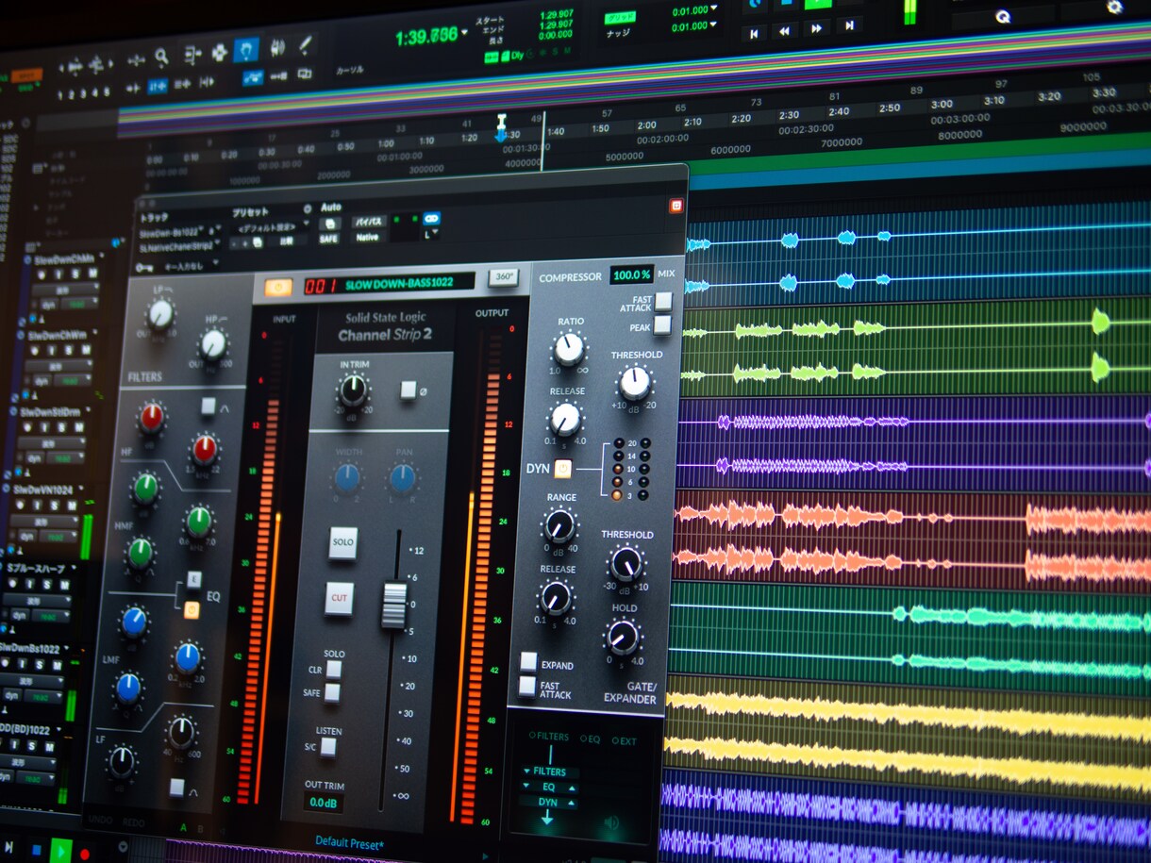
Task: Enable the compressor PEAK switch
Action: (661, 325)
